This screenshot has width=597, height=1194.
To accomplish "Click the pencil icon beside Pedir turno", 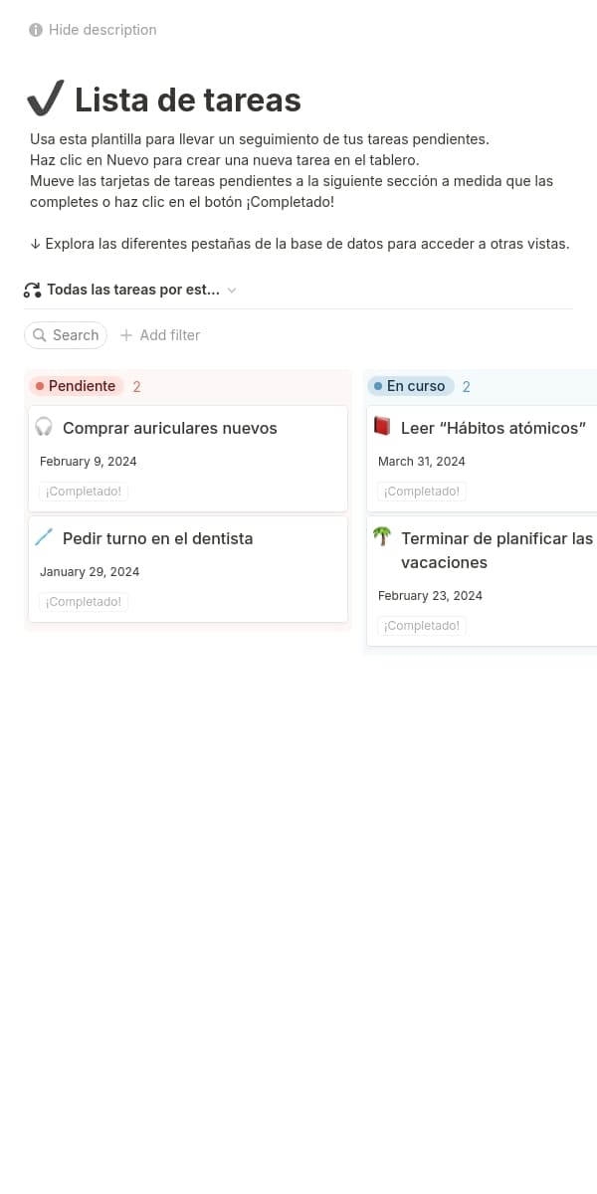I will [43, 537].
